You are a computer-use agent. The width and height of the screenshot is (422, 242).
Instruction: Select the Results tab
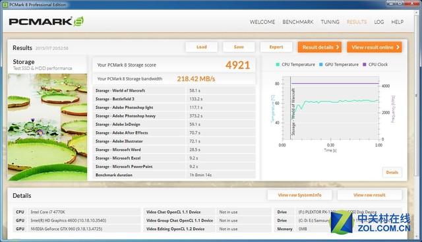pyautogui.click(x=357, y=22)
